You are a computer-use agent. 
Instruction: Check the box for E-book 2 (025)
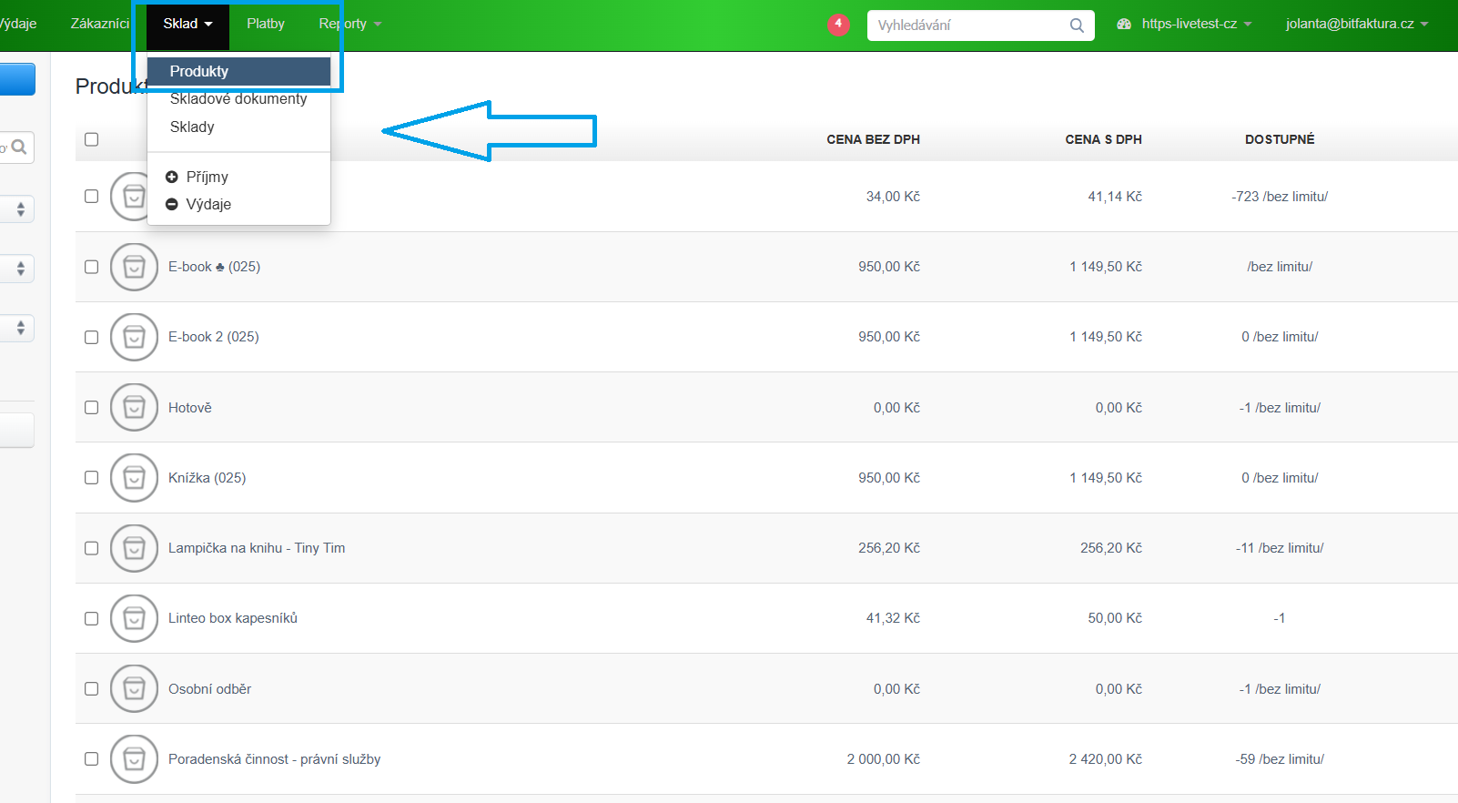pyautogui.click(x=91, y=337)
